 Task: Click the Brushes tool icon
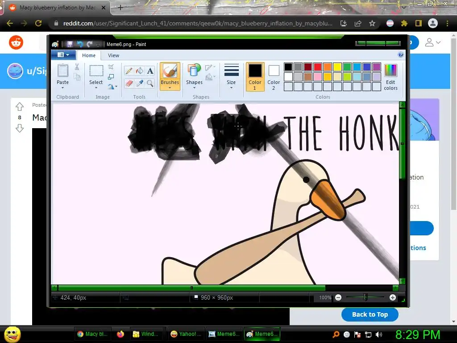pos(170,71)
